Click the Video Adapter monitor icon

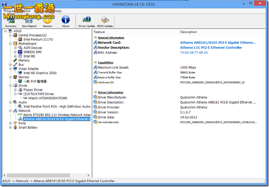(15, 69)
